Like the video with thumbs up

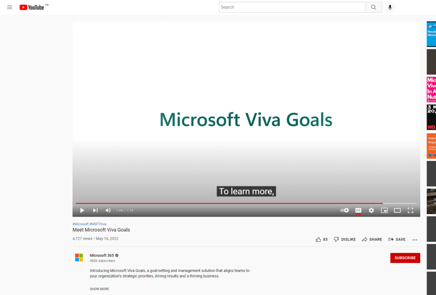tap(318, 240)
